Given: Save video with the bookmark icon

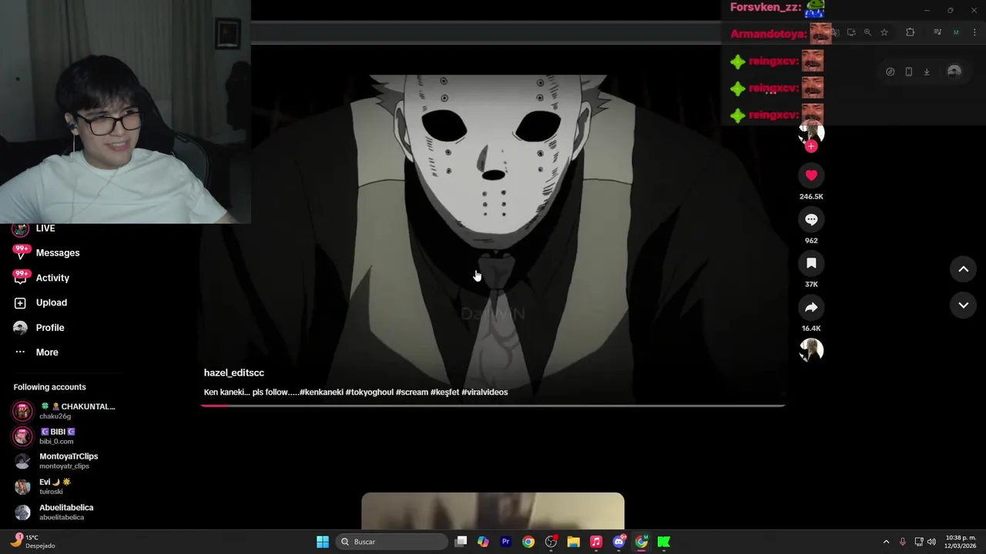Looking at the screenshot, I should point(811,263).
